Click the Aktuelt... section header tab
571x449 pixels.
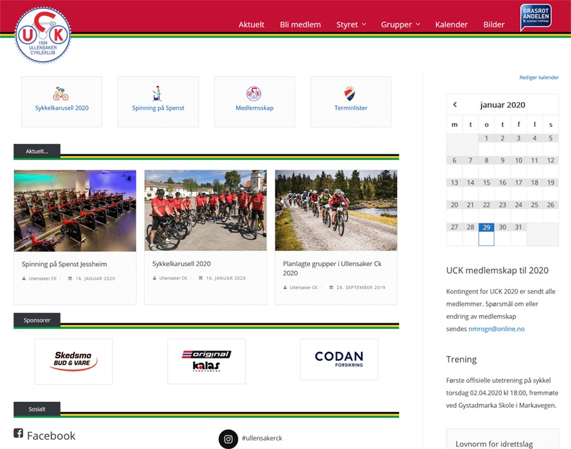[x=37, y=151]
